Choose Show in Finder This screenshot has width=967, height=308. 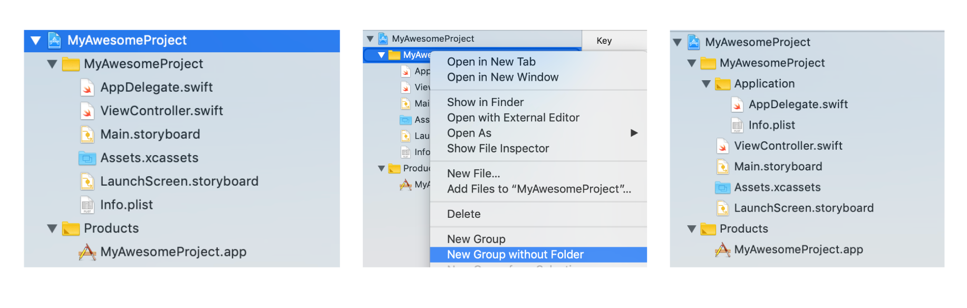click(485, 102)
